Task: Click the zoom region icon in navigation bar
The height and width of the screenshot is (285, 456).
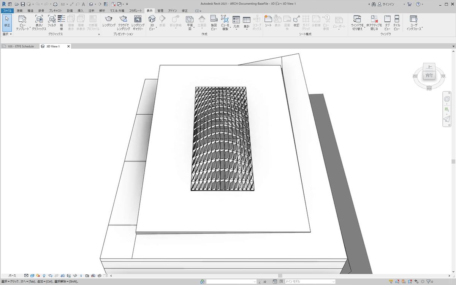Action: pyautogui.click(x=447, y=109)
